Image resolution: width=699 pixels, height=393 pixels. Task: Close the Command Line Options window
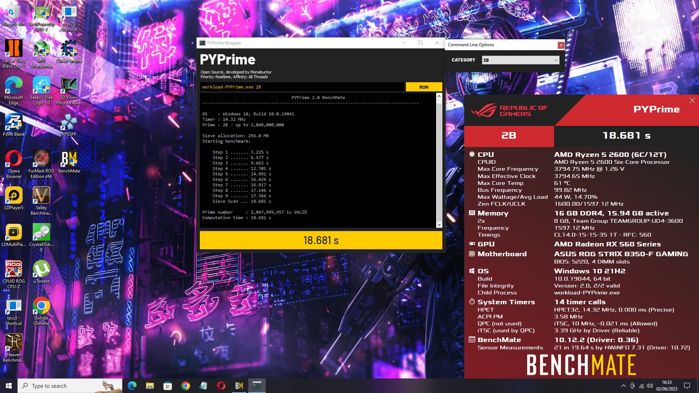click(x=561, y=45)
